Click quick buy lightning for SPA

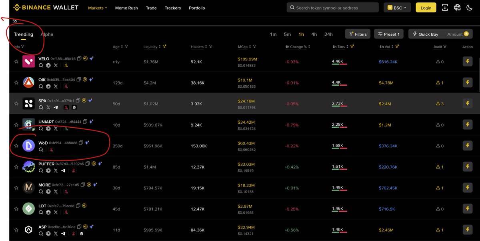tap(468, 104)
